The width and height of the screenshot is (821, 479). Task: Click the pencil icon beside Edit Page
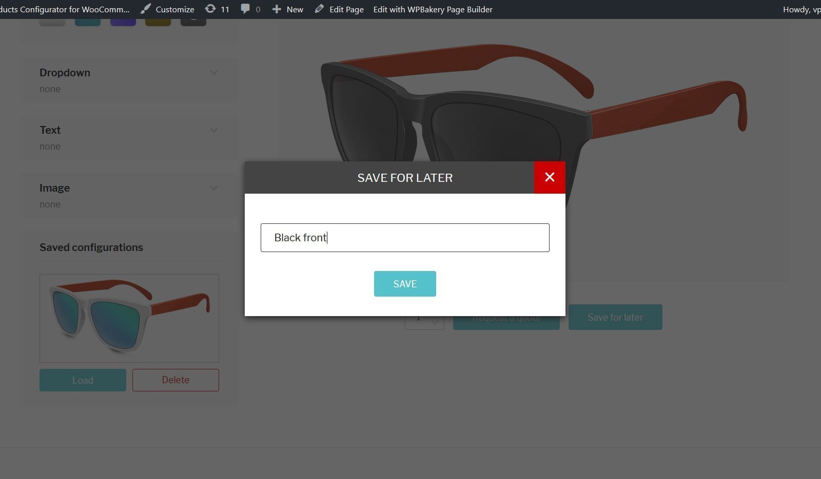(x=319, y=9)
